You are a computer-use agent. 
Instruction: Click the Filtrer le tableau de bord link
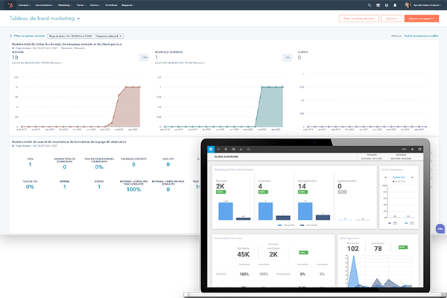[28, 35]
